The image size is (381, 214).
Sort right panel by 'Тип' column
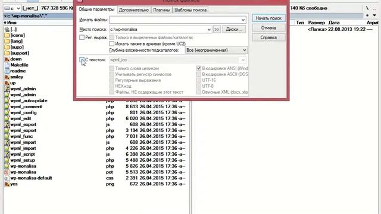[x=300, y=23]
